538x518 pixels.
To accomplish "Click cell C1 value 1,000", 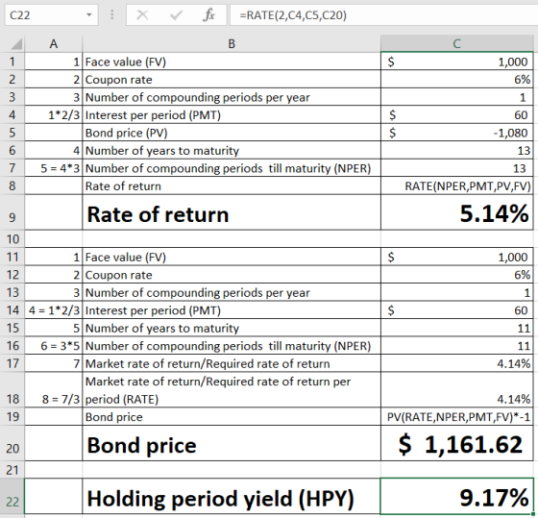I will pos(456,62).
